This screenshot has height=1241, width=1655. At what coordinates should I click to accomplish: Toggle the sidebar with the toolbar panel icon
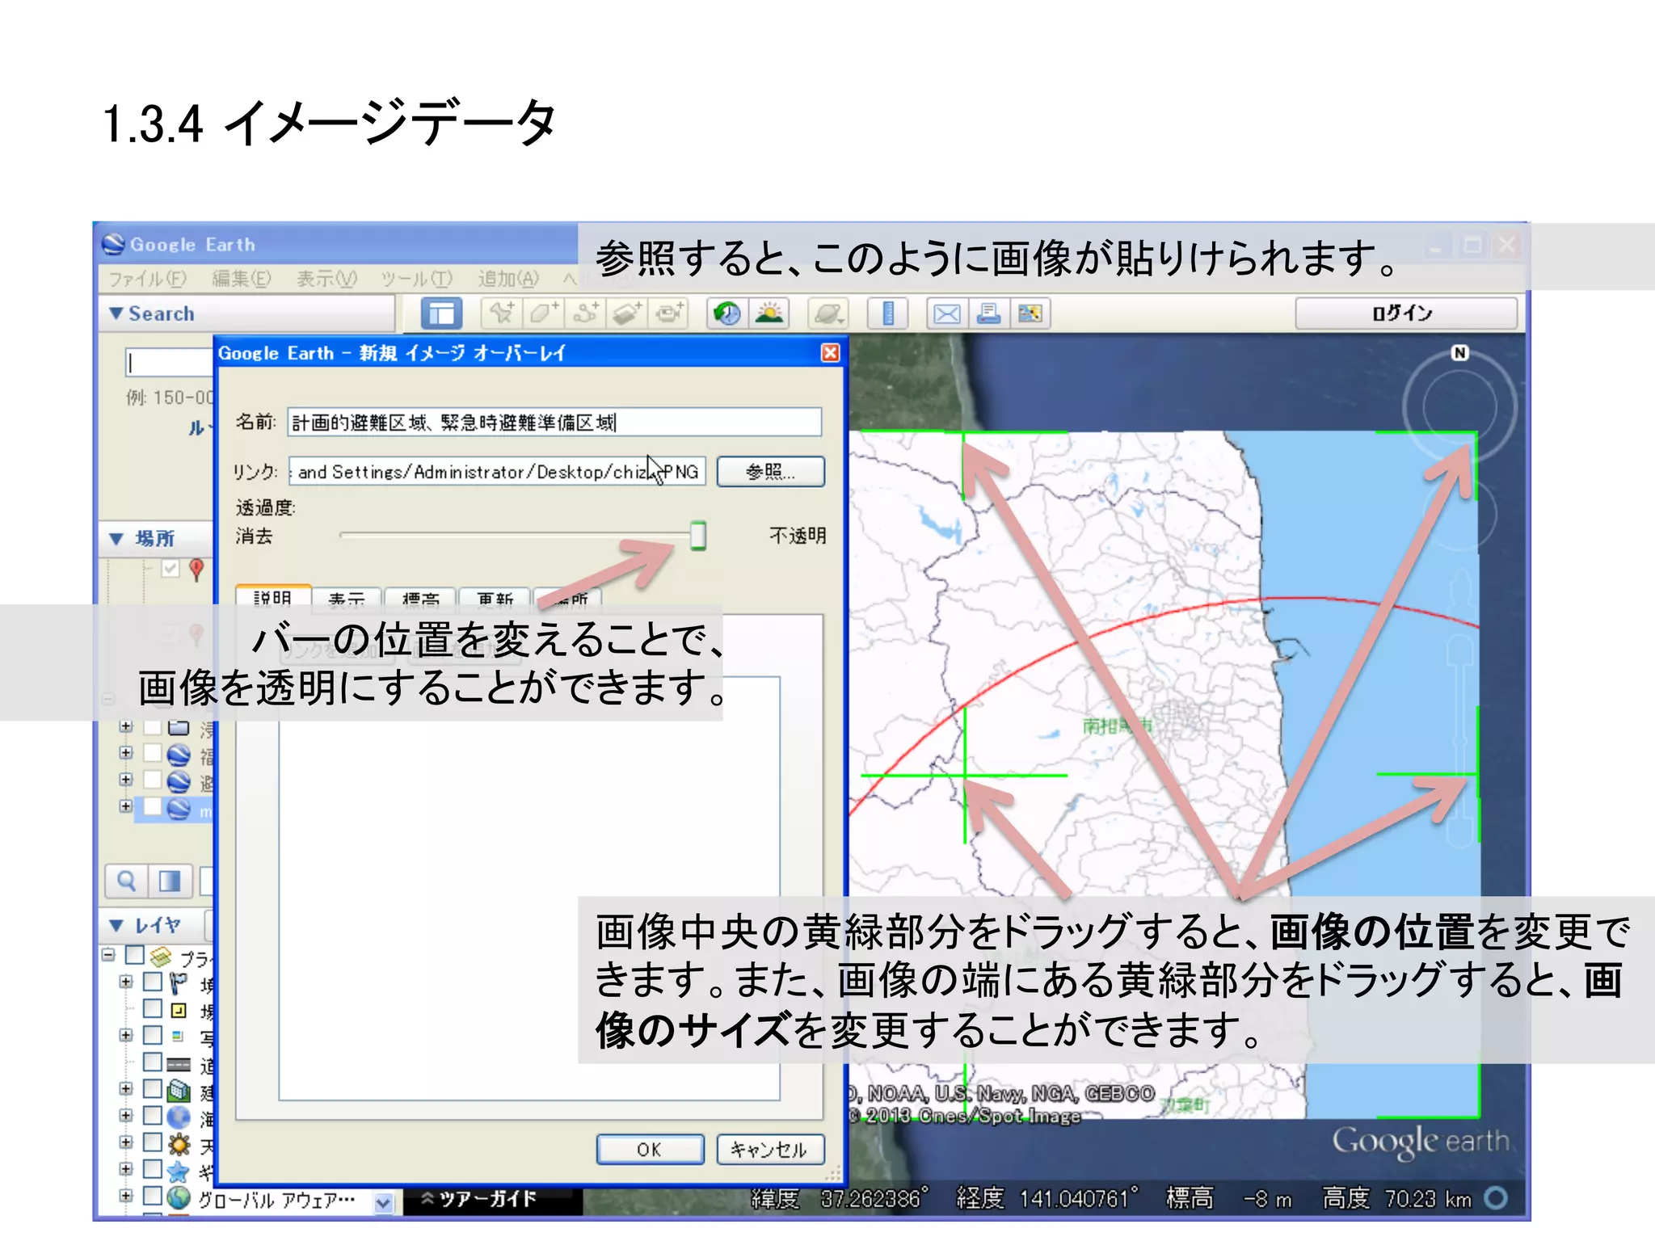coord(441,313)
